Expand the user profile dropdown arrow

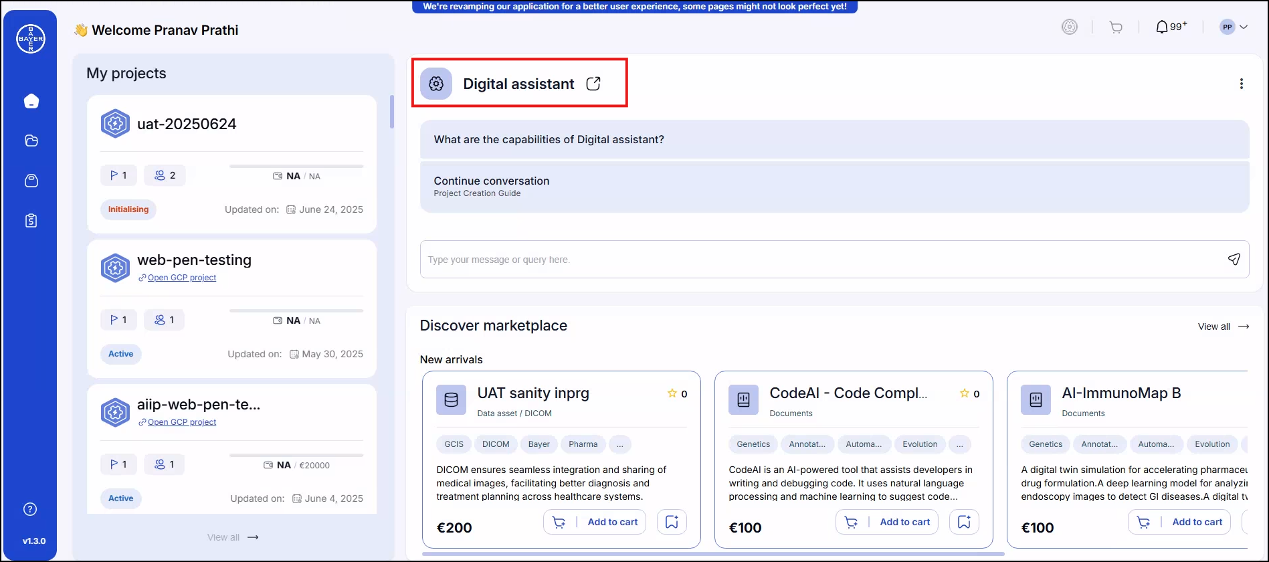(1244, 27)
